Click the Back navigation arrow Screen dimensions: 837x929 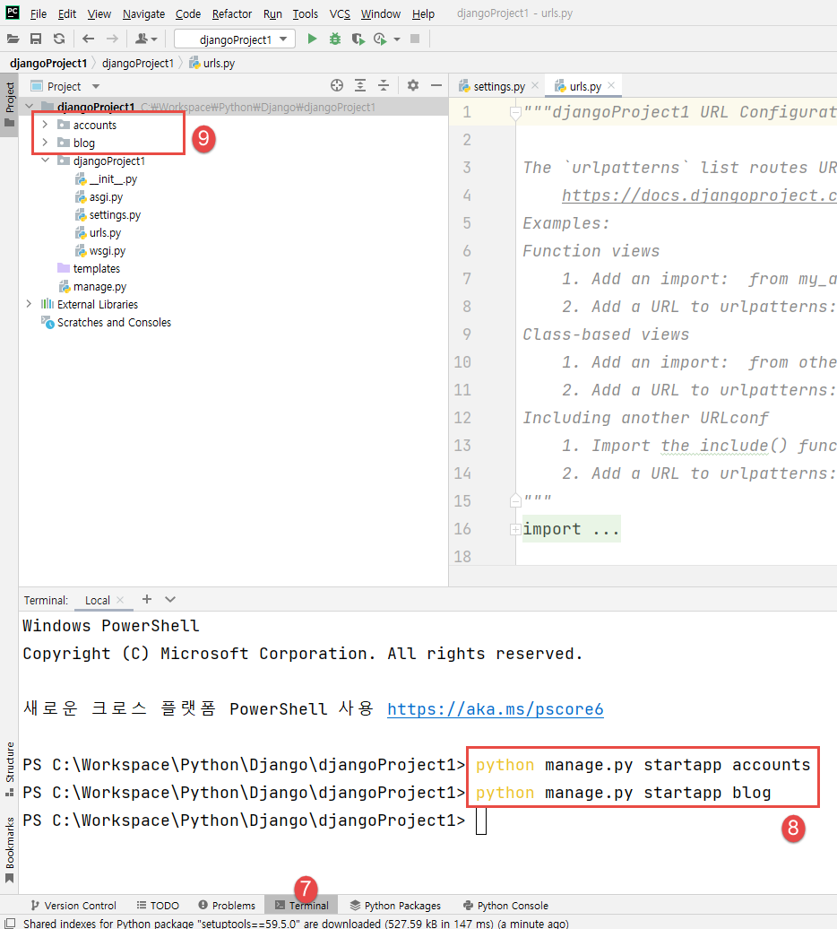88,39
